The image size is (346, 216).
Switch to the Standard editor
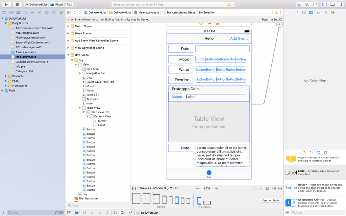coord(299,4)
